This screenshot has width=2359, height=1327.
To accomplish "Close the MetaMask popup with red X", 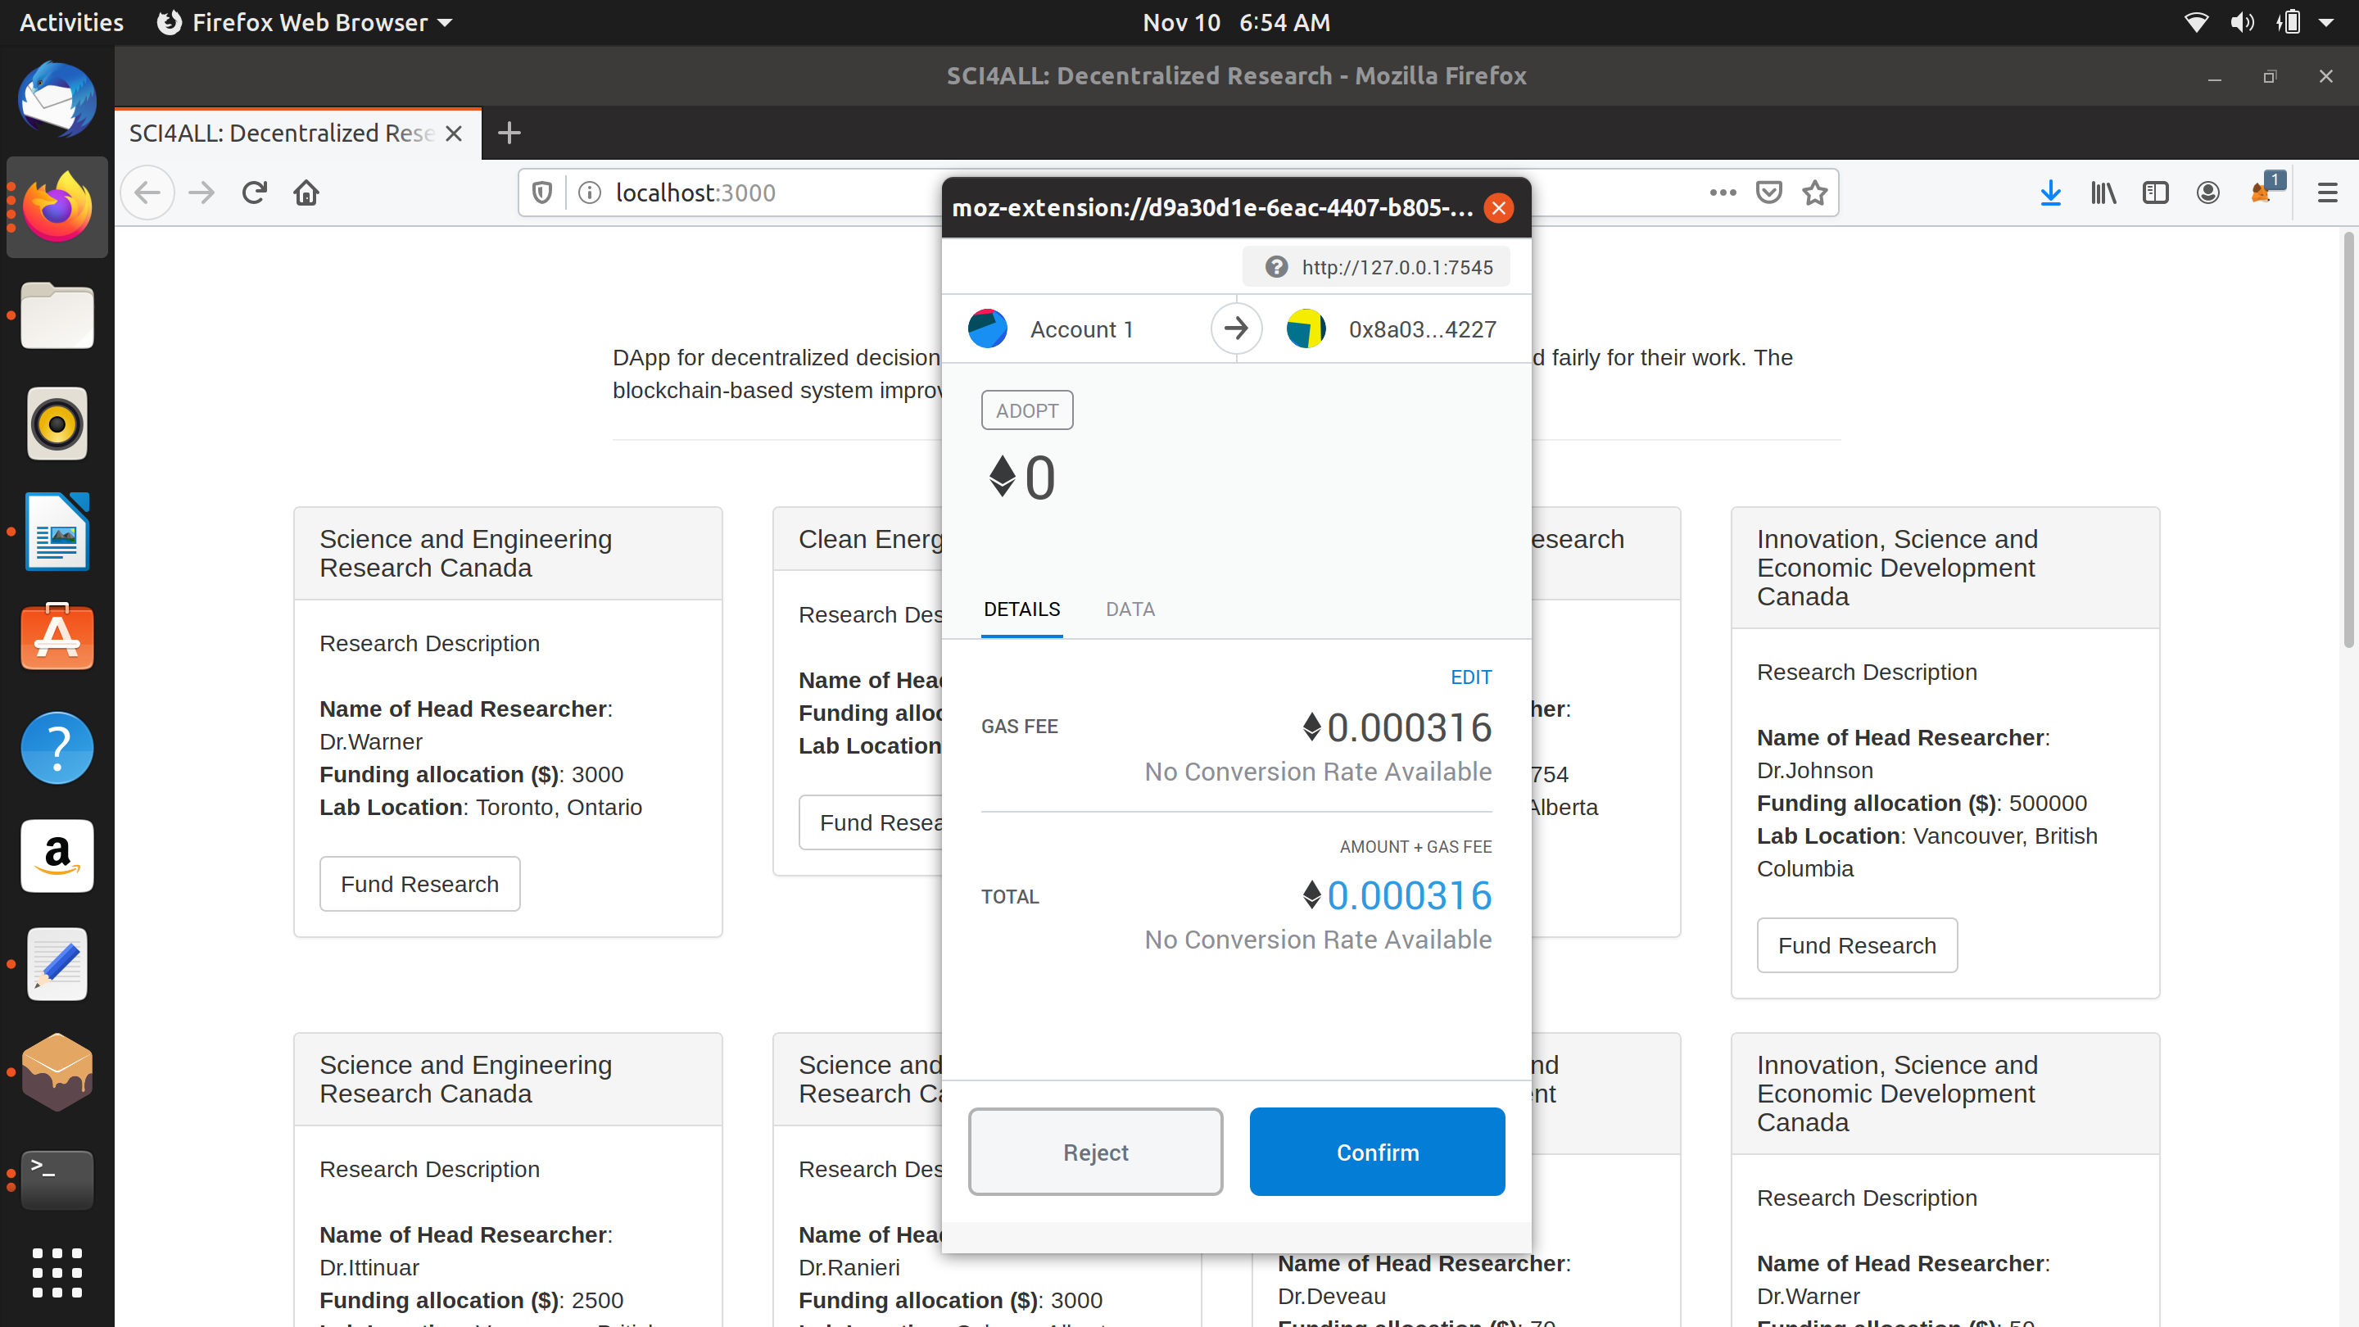I will pos(1499,208).
